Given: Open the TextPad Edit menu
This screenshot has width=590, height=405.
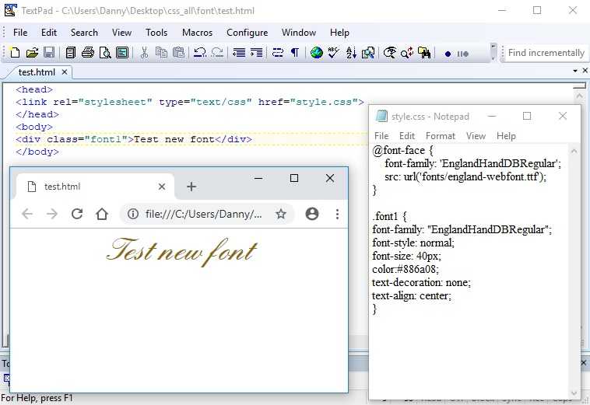Looking at the screenshot, I should (49, 33).
